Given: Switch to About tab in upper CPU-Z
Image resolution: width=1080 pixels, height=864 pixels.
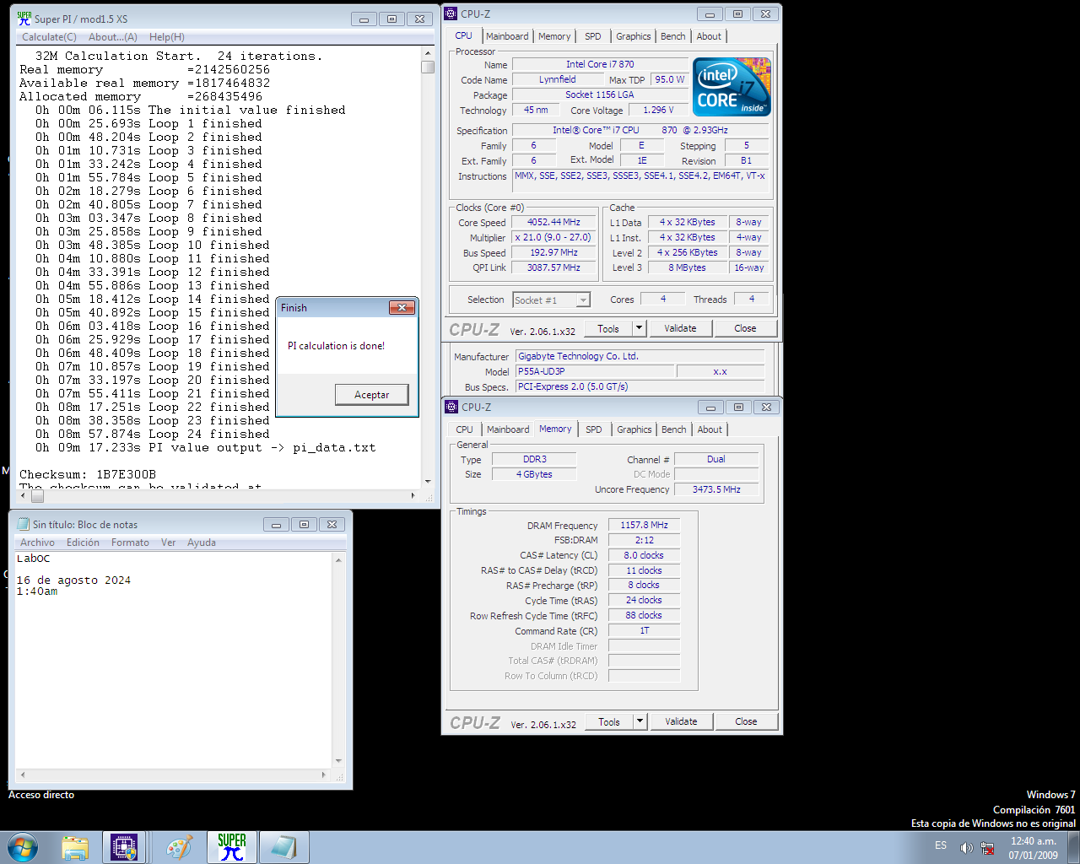Looking at the screenshot, I should click(709, 36).
